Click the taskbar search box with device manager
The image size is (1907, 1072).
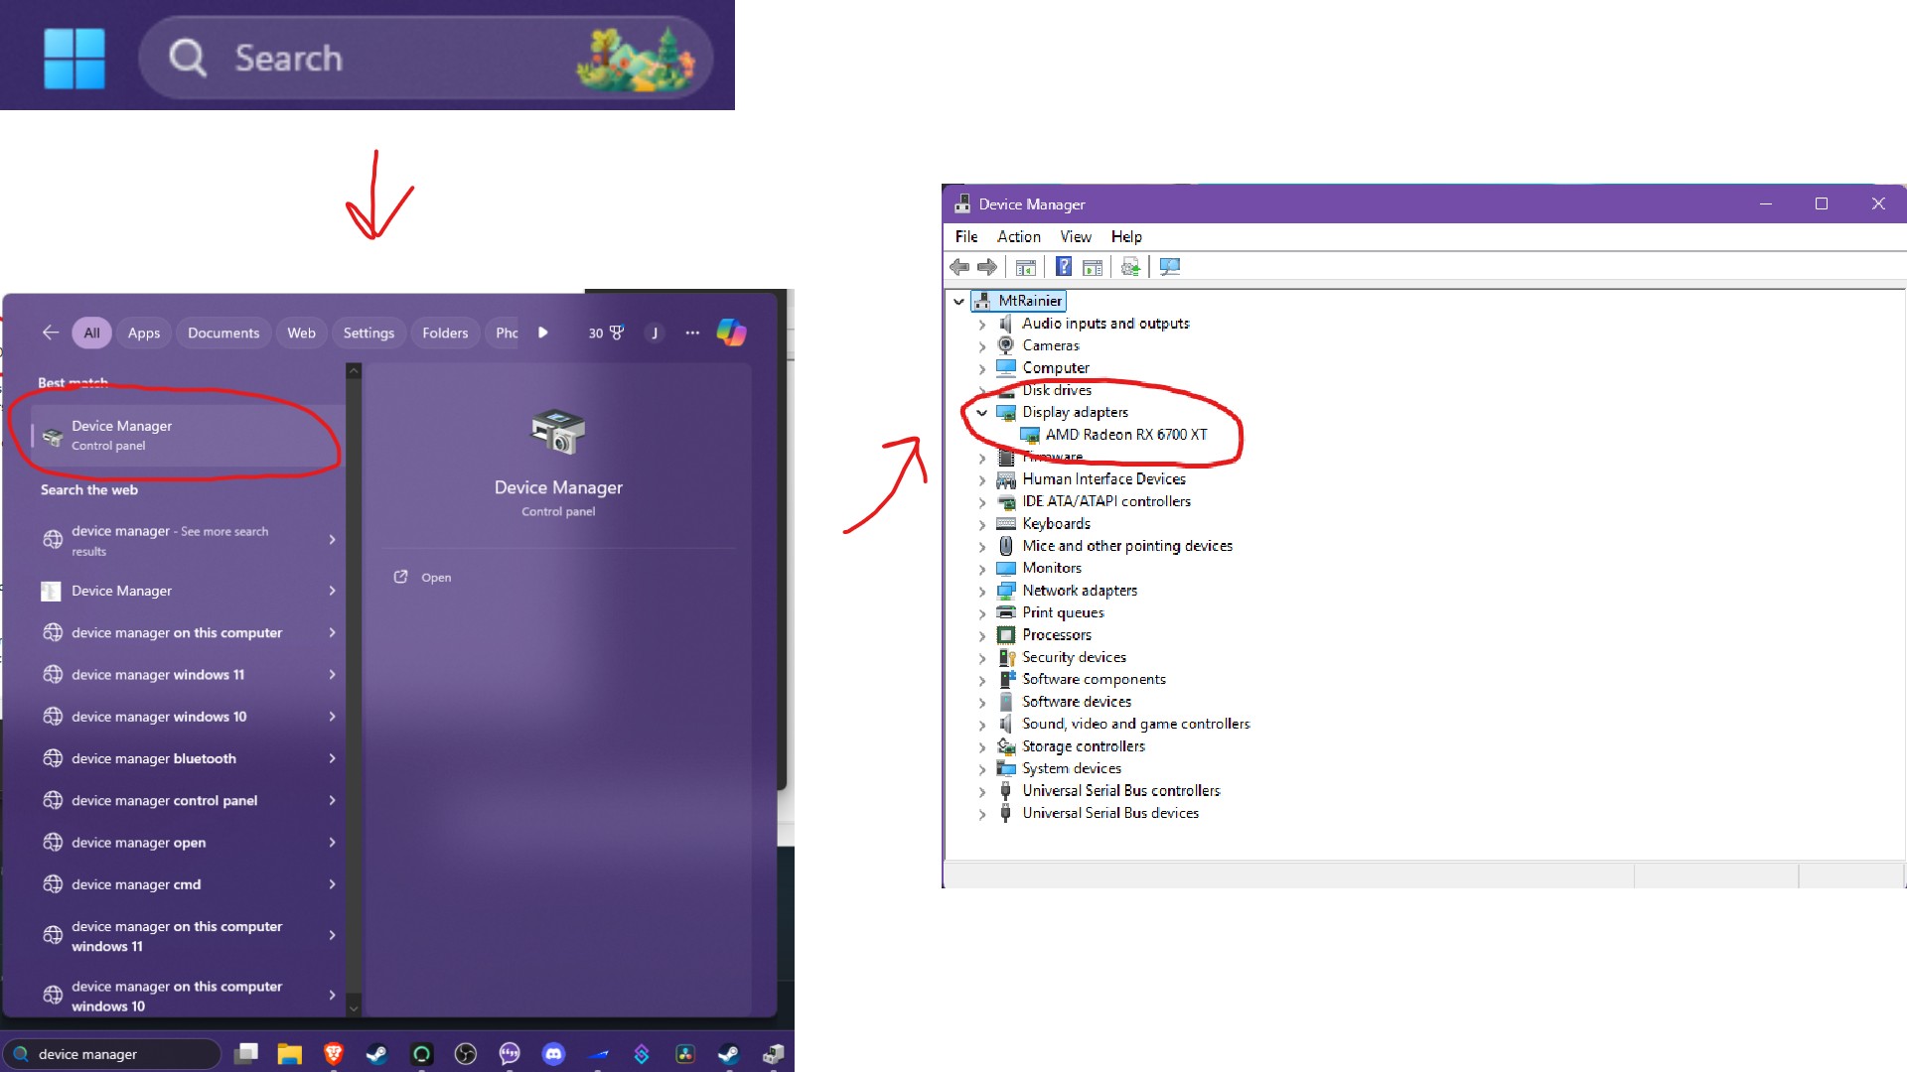click(111, 1054)
